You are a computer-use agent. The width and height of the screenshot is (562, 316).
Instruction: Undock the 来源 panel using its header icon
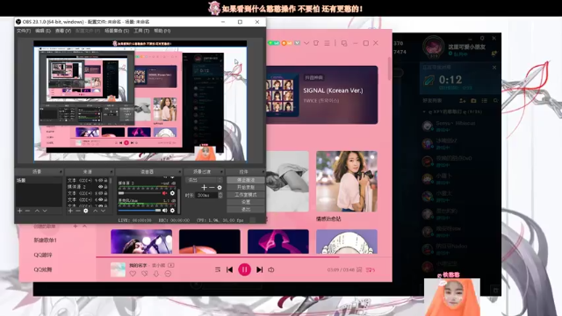pyautogui.click(x=112, y=172)
